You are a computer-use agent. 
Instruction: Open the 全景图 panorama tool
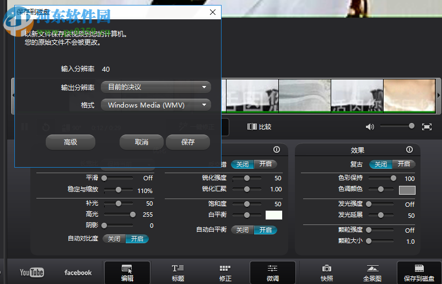[x=373, y=272]
